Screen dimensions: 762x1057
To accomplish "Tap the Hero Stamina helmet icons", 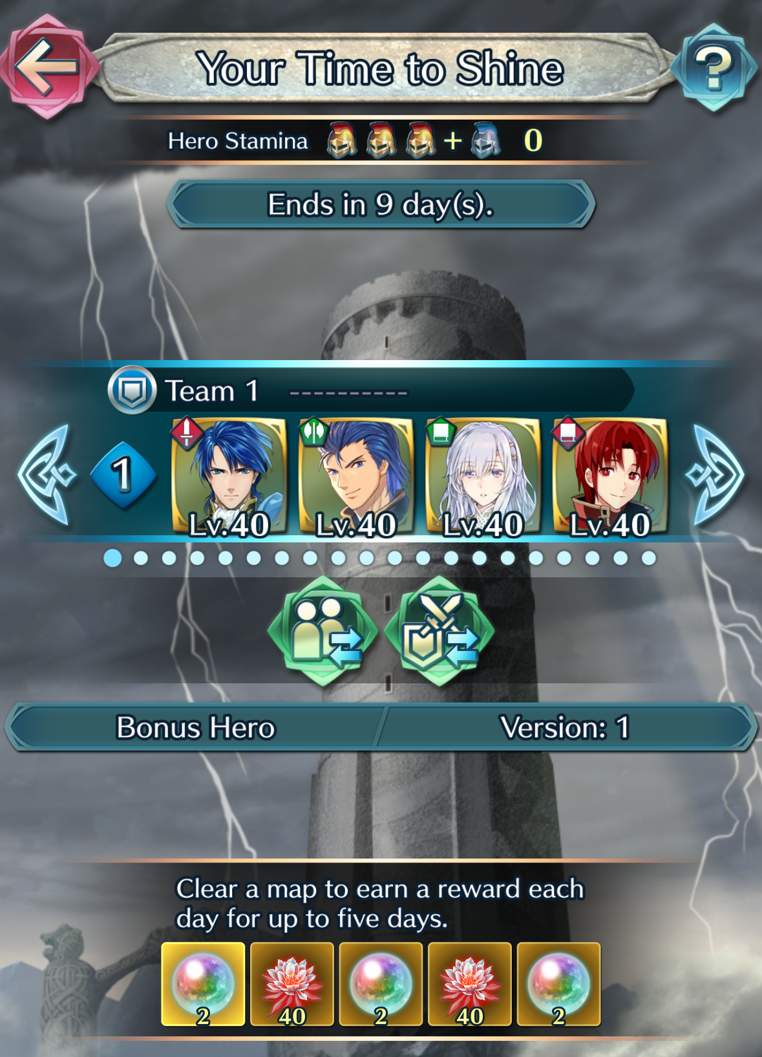I will [414, 140].
